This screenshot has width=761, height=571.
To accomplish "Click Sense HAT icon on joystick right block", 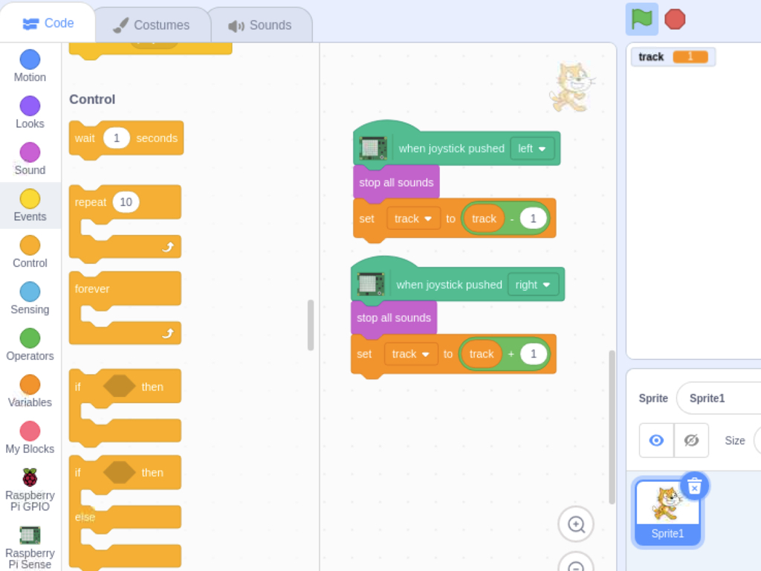I will coord(371,284).
